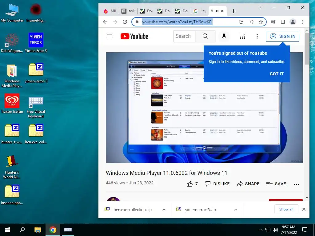Click the address bar URL
Viewport: 315px width, 236px height.
tap(177, 22)
